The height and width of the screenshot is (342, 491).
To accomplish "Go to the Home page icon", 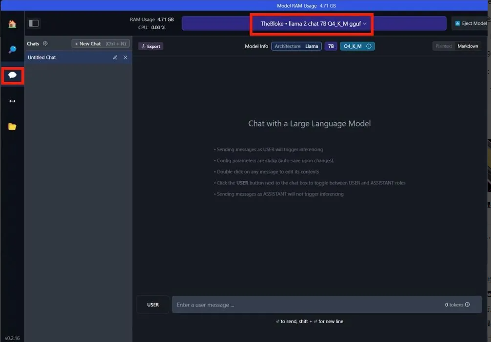I will tap(12, 24).
